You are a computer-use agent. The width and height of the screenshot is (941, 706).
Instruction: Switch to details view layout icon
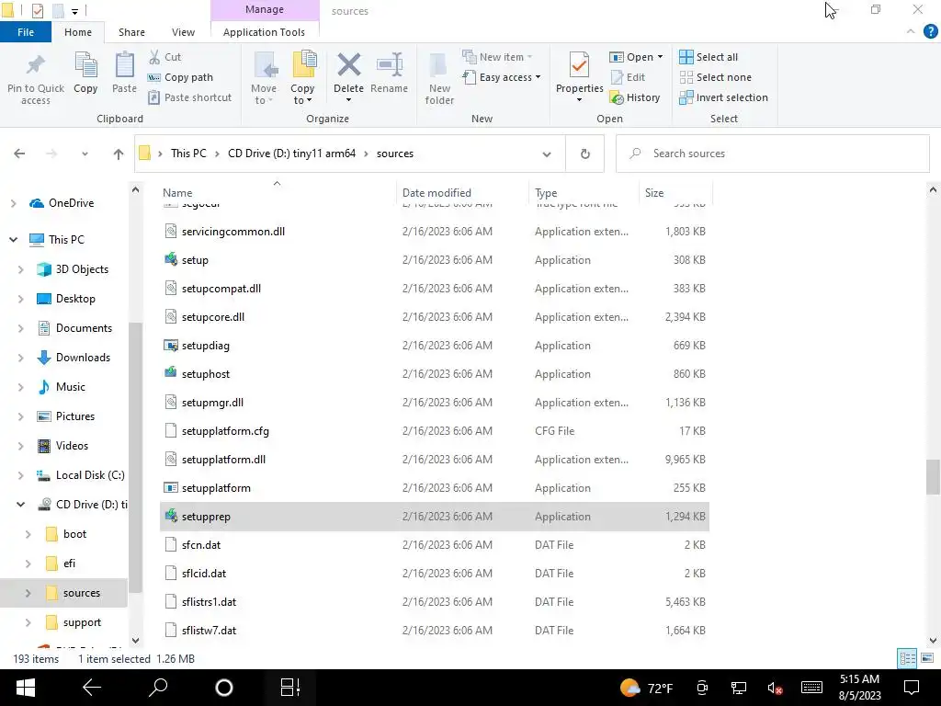pyautogui.click(x=907, y=658)
